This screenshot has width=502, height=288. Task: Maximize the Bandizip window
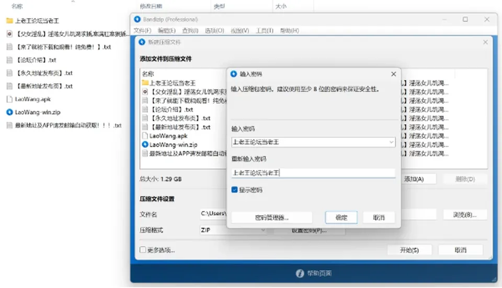pos(465,19)
